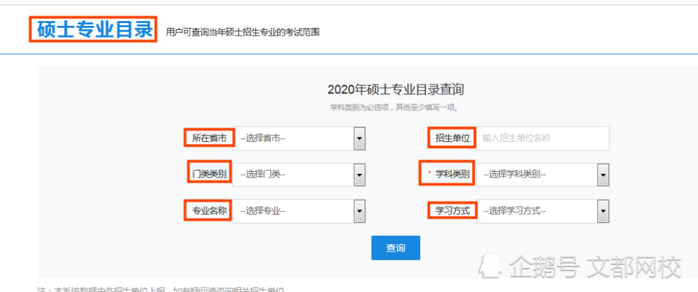Click the 门类类别 field label
Viewport: 698px width, 292px height.
pyautogui.click(x=209, y=175)
